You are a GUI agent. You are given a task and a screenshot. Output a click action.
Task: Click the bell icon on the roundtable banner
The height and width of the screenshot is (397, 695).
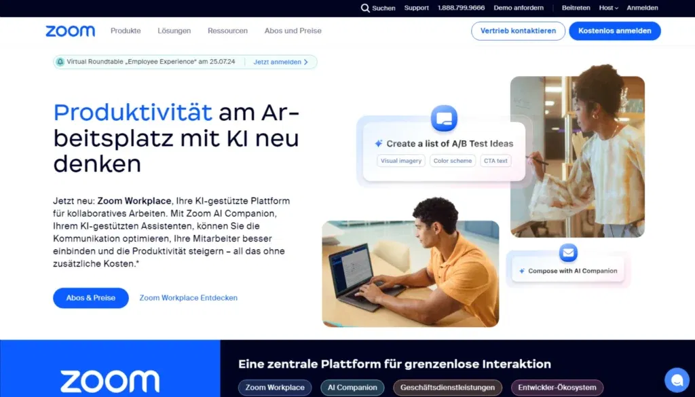pyautogui.click(x=60, y=62)
